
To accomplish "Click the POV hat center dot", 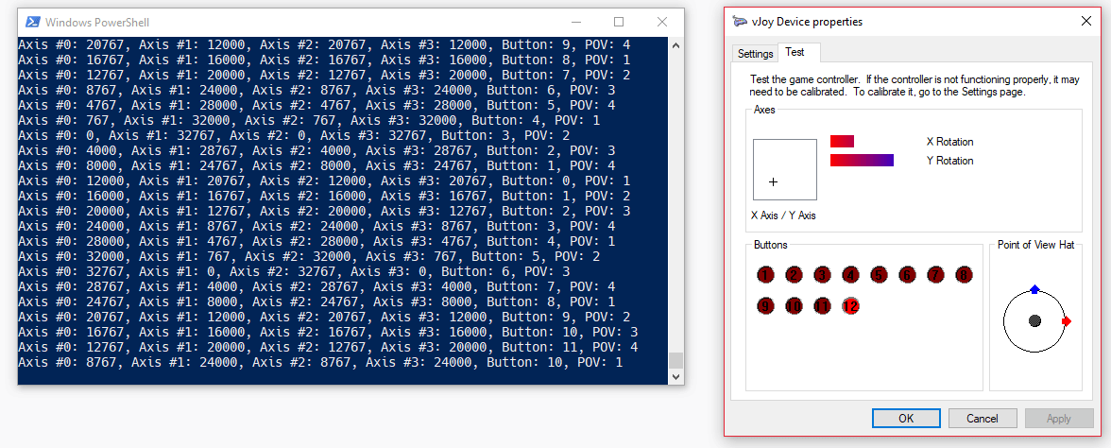I will (x=1035, y=321).
